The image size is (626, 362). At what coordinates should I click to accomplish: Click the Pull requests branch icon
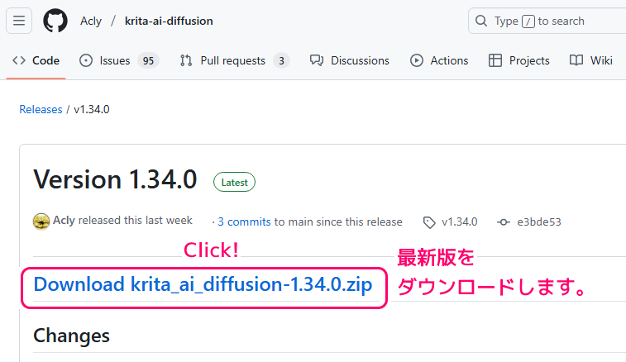click(185, 60)
